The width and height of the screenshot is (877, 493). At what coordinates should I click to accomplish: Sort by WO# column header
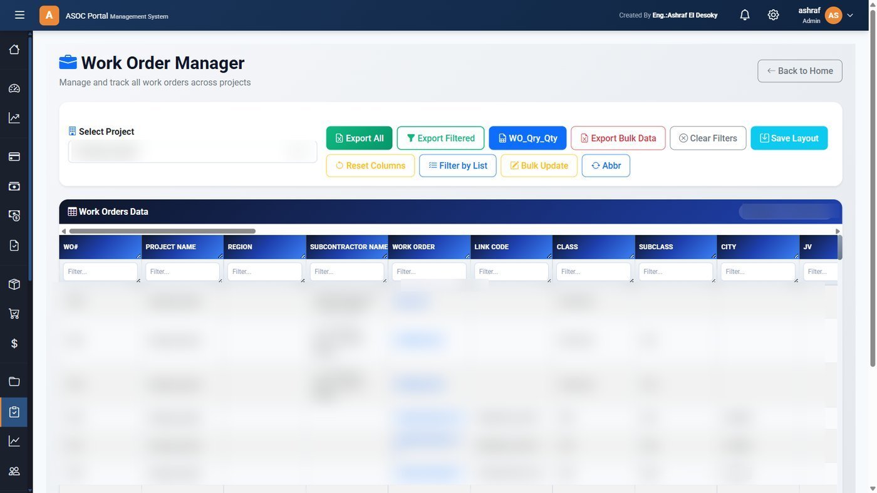[100, 247]
